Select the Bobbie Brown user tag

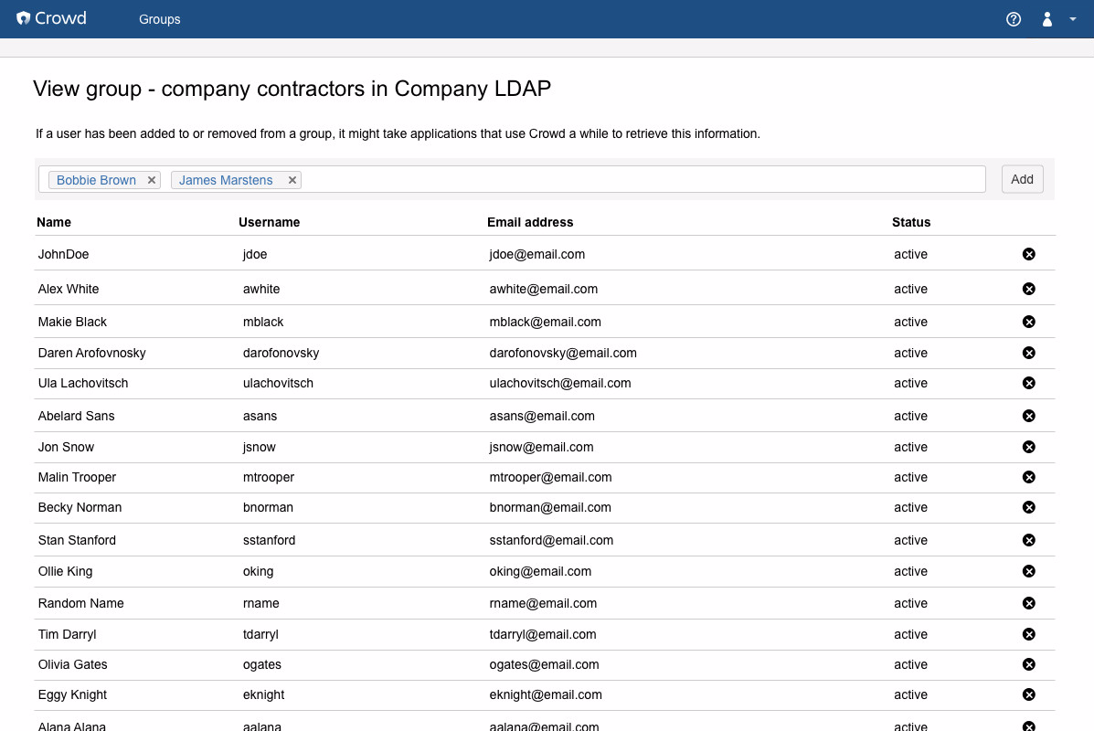pyautogui.click(x=96, y=180)
